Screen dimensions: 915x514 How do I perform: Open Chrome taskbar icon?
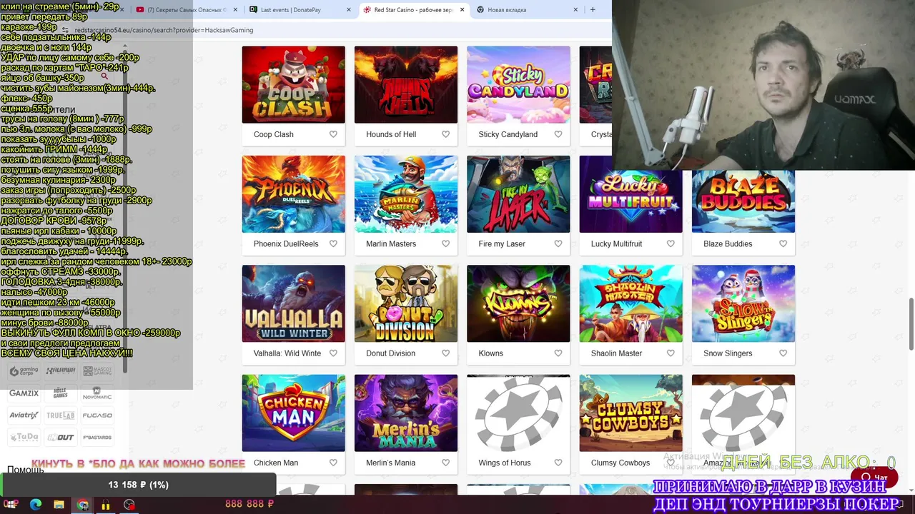[83, 505]
